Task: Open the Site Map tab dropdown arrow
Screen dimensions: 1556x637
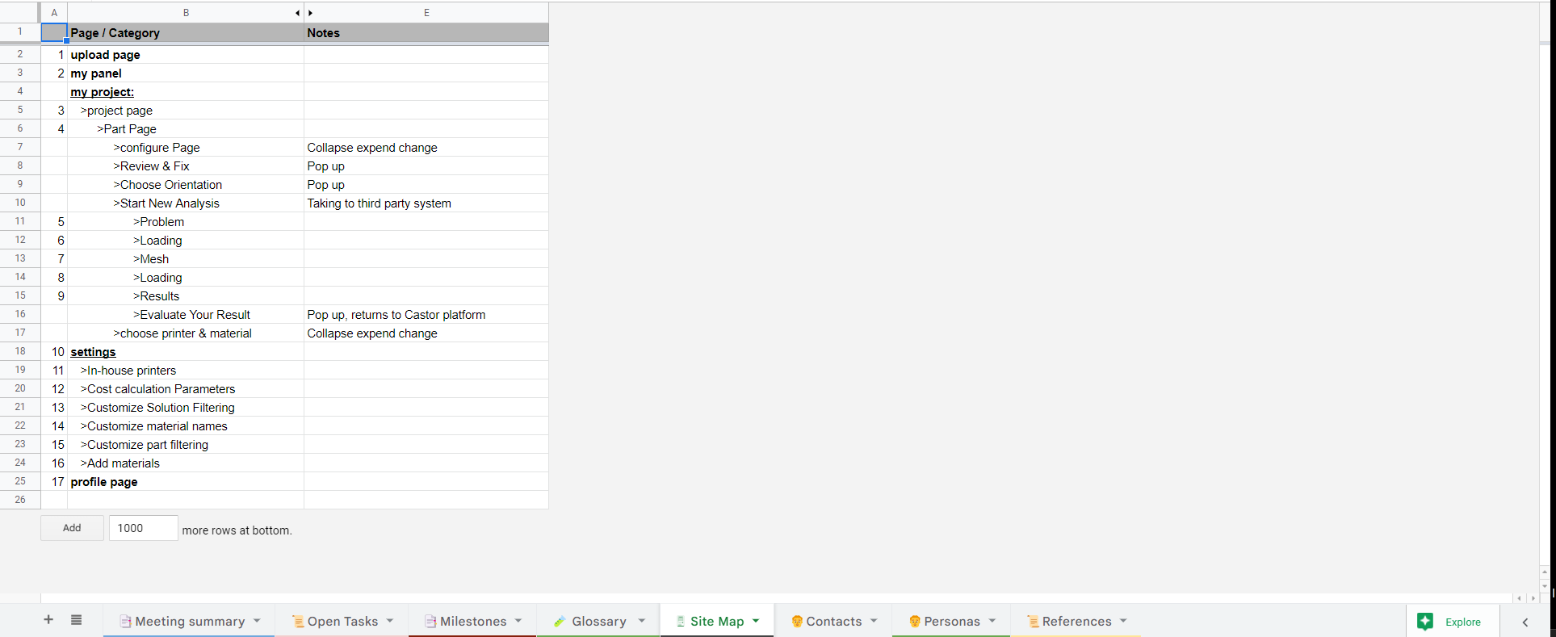Action: coord(756,621)
